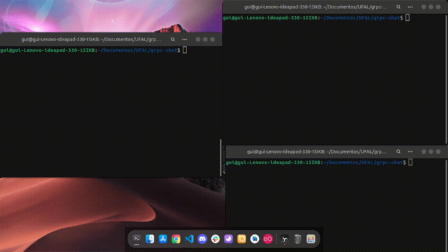Close the top-right terminal window
The width and height of the screenshot is (448, 252).
[x=438, y=7]
